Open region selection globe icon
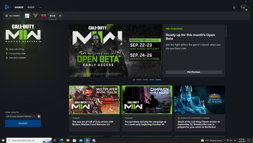 pyautogui.click(x=39, y=116)
